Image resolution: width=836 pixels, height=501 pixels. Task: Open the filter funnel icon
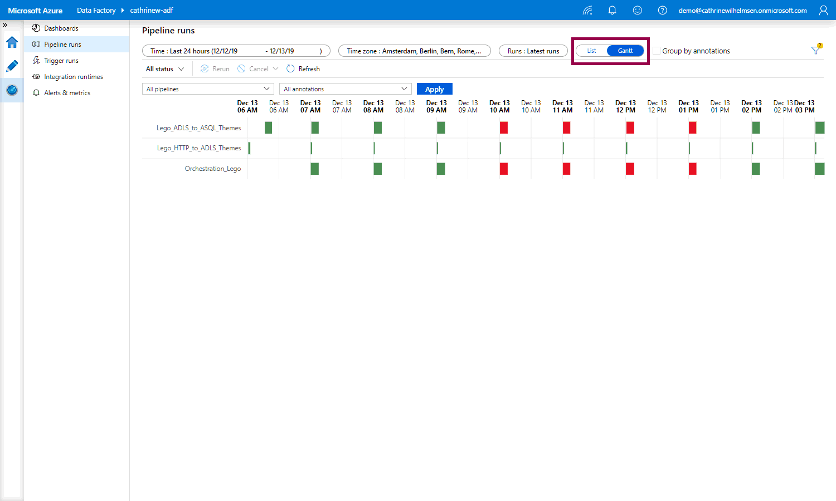click(816, 51)
